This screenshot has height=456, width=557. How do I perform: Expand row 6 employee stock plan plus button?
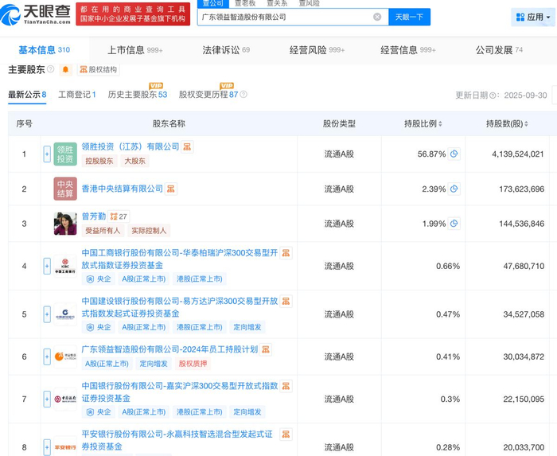click(47, 357)
